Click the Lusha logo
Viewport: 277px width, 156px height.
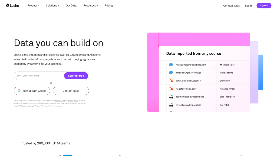tap(12, 5)
